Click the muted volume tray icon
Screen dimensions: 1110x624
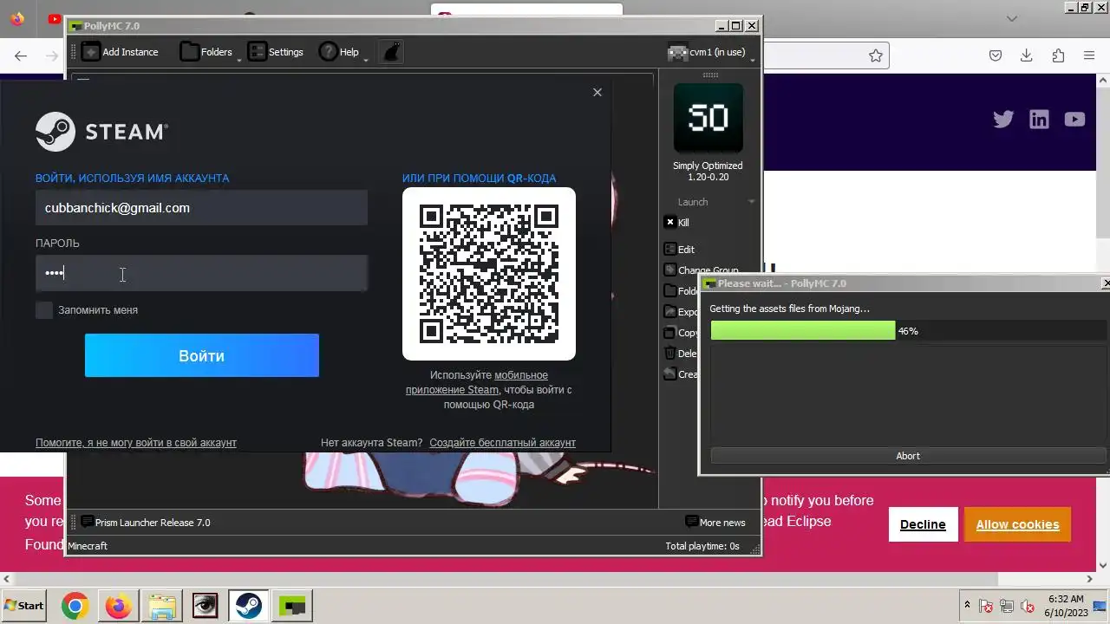click(1028, 607)
